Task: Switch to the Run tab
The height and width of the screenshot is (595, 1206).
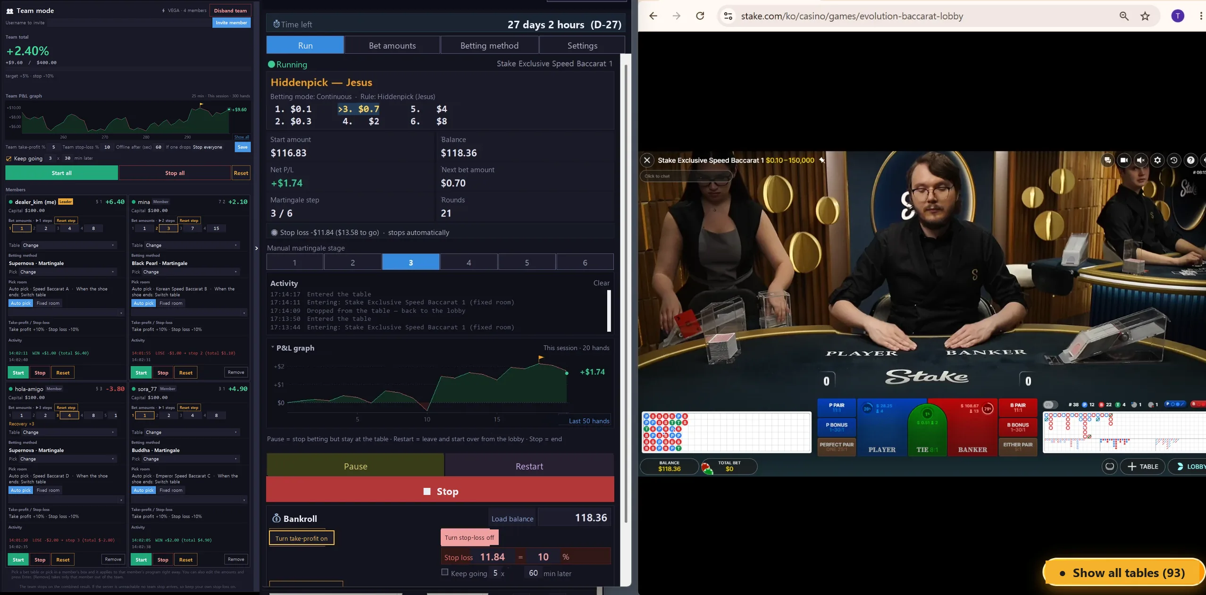Action: pos(305,45)
